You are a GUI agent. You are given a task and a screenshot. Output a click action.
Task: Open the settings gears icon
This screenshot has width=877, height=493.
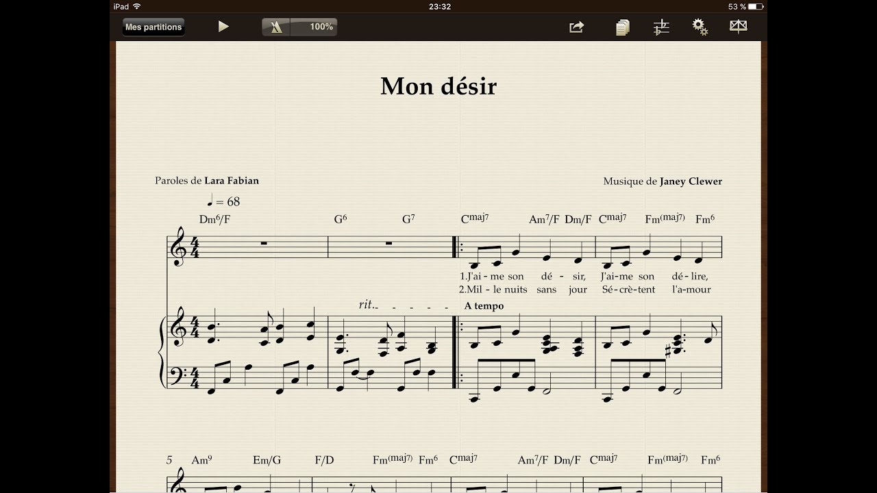click(700, 27)
